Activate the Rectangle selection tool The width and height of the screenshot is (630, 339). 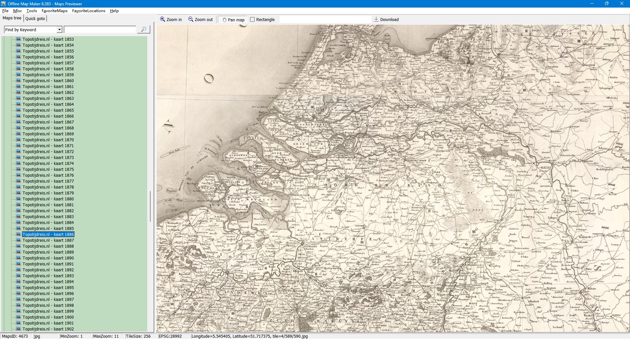pos(252,19)
